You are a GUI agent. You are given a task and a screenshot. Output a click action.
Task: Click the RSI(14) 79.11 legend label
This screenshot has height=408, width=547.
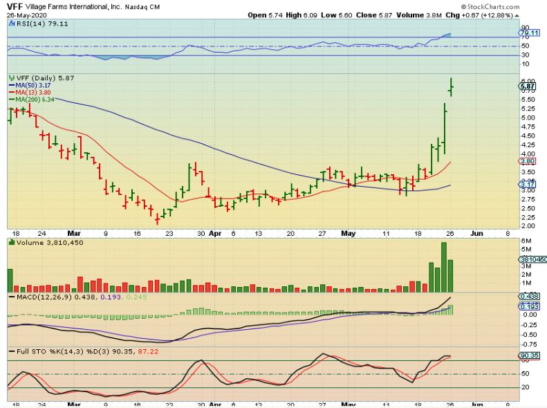43,24
